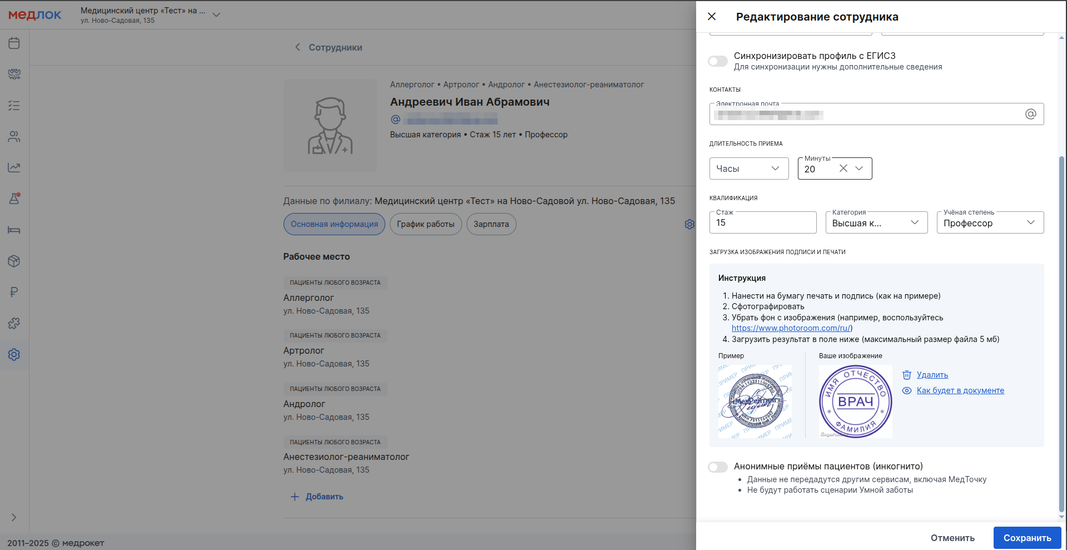Screen dimensions: 1067x550
Task: Open the photoroom.com link
Action: point(791,328)
